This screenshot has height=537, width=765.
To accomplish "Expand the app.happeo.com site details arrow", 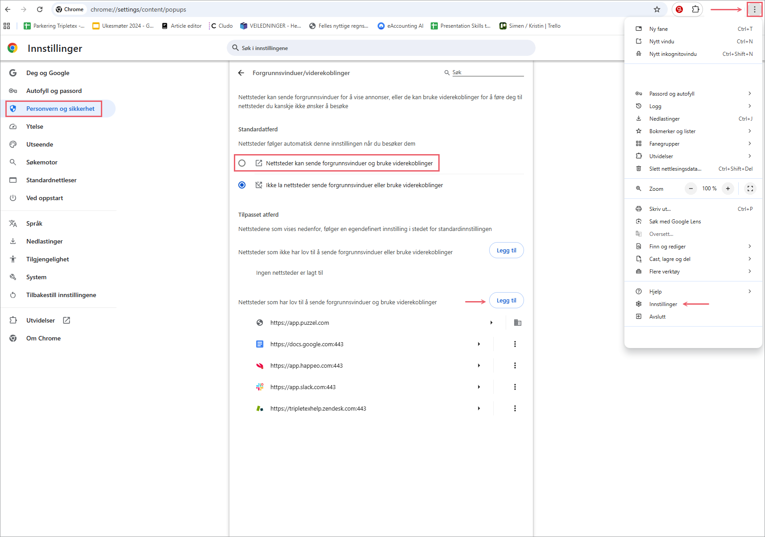I will pyautogui.click(x=478, y=365).
